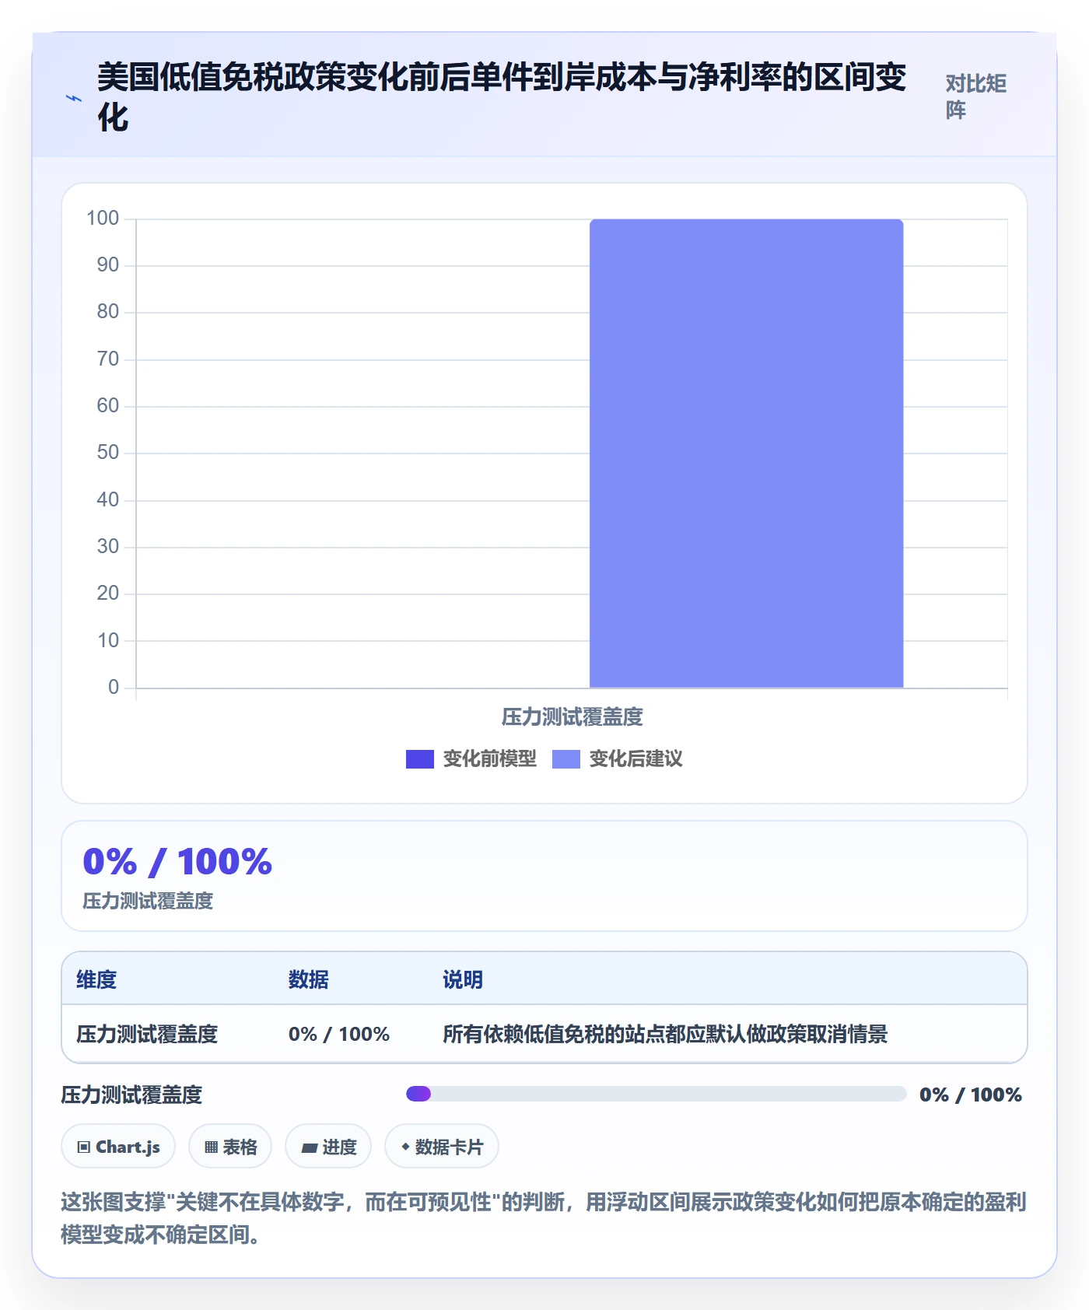Click the diamond icon in 数据卡片 chip
Viewport: 1089px width, 1310px height.
point(405,1147)
